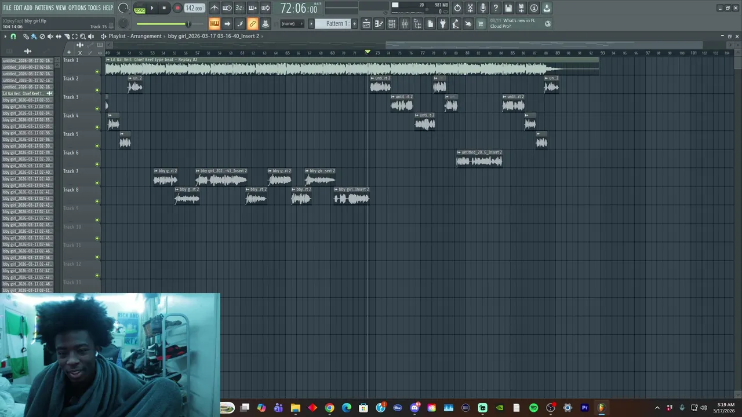The height and width of the screenshot is (417, 742).
Task: Open clip menu of Lil Uzi Vert beat clip
Action: (108, 60)
